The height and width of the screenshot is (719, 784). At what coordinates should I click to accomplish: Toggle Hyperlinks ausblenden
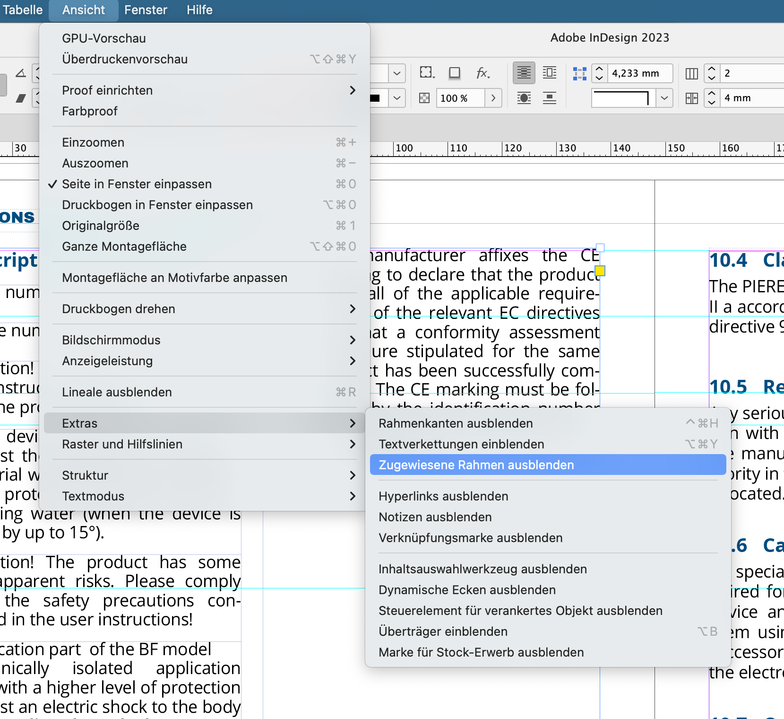(x=548, y=496)
